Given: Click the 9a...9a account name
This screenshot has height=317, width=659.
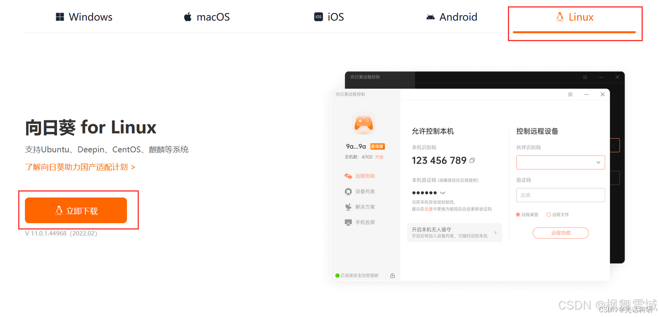Looking at the screenshot, I should click(x=356, y=146).
